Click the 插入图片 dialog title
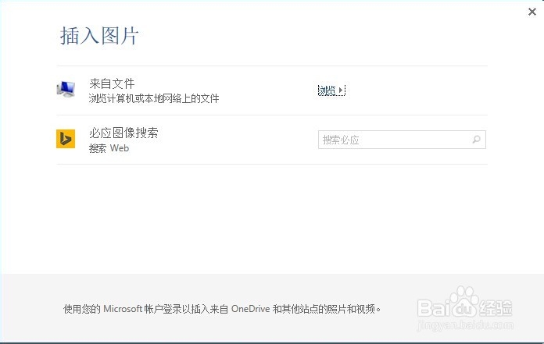Viewport: 544px width, 344px height. coord(99,36)
